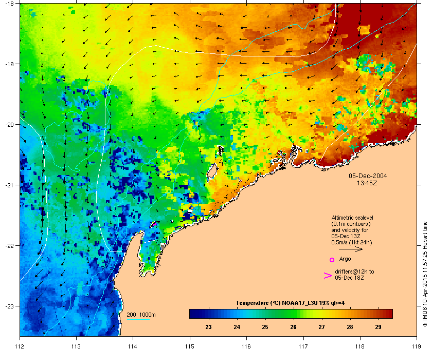432x349 pixels.
Task: Click the color bar value 25
Action: click(x=265, y=327)
